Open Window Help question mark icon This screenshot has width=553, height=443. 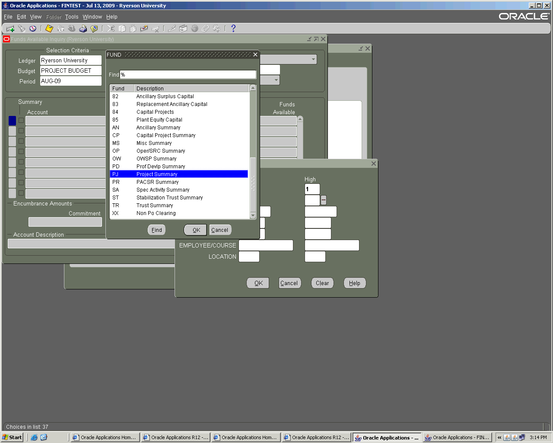point(233,29)
